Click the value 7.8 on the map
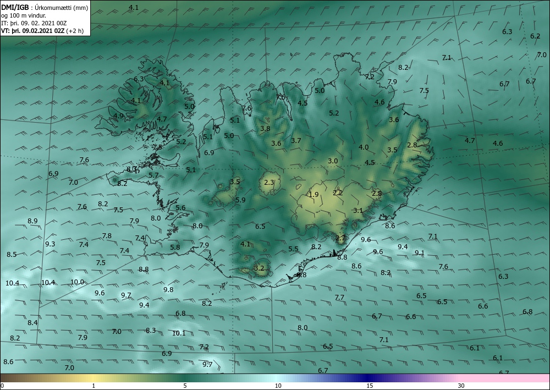The width and height of the screenshot is (550, 390). coord(107,235)
